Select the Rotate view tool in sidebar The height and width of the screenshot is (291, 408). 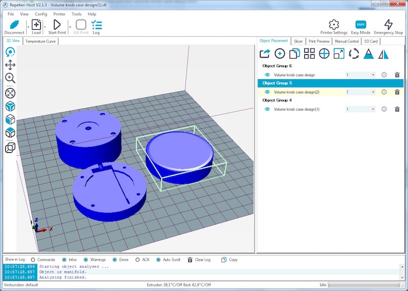[x=10, y=52]
